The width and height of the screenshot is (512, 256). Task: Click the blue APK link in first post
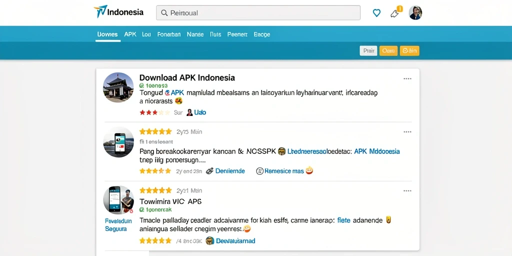[x=177, y=92]
